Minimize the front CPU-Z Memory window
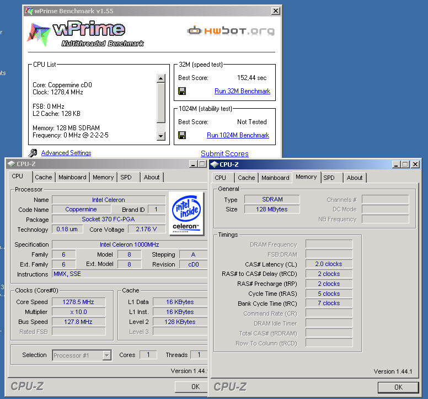The image size is (428, 399). click(x=396, y=164)
